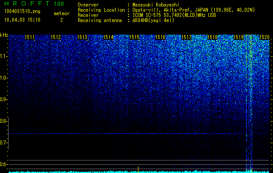Click the "Receiving antenna" label

point(100,20)
